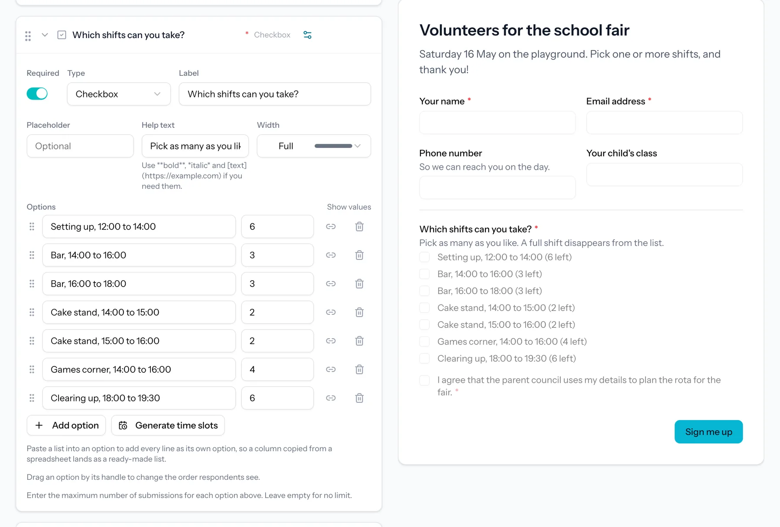Image resolution: width=780 pixels, height=527 pixels.
Task: Delete the 'Games corner' option with trash icon
Action: [359, 369]
